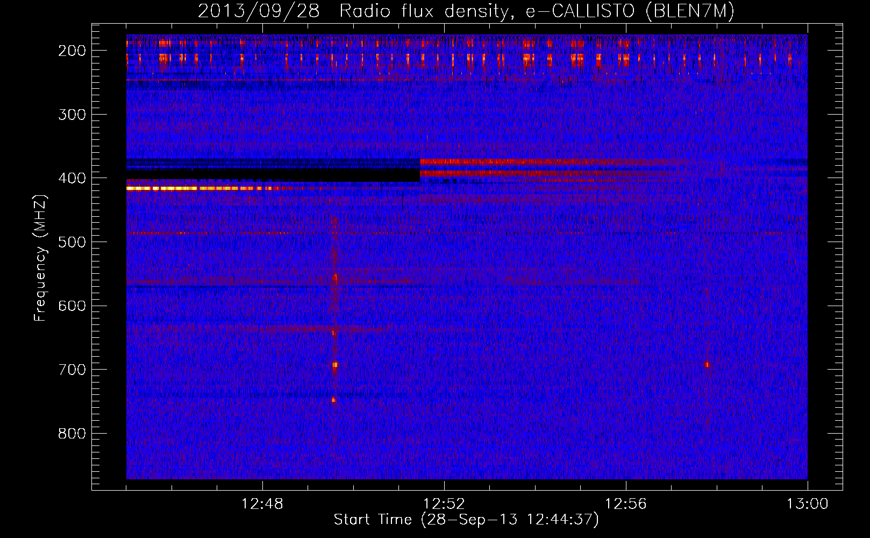Click the 600 frequency tick label
Screen dimensions: 870x538
click(x=72, y=306)
